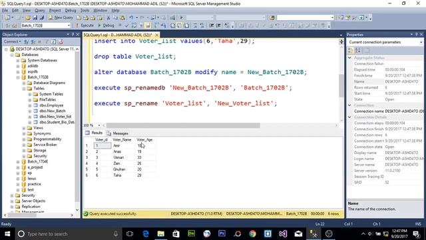The width and height of the screenshot is (426, 240).
Task: Collapse the Tables folder node
Action: click(24, 89)
